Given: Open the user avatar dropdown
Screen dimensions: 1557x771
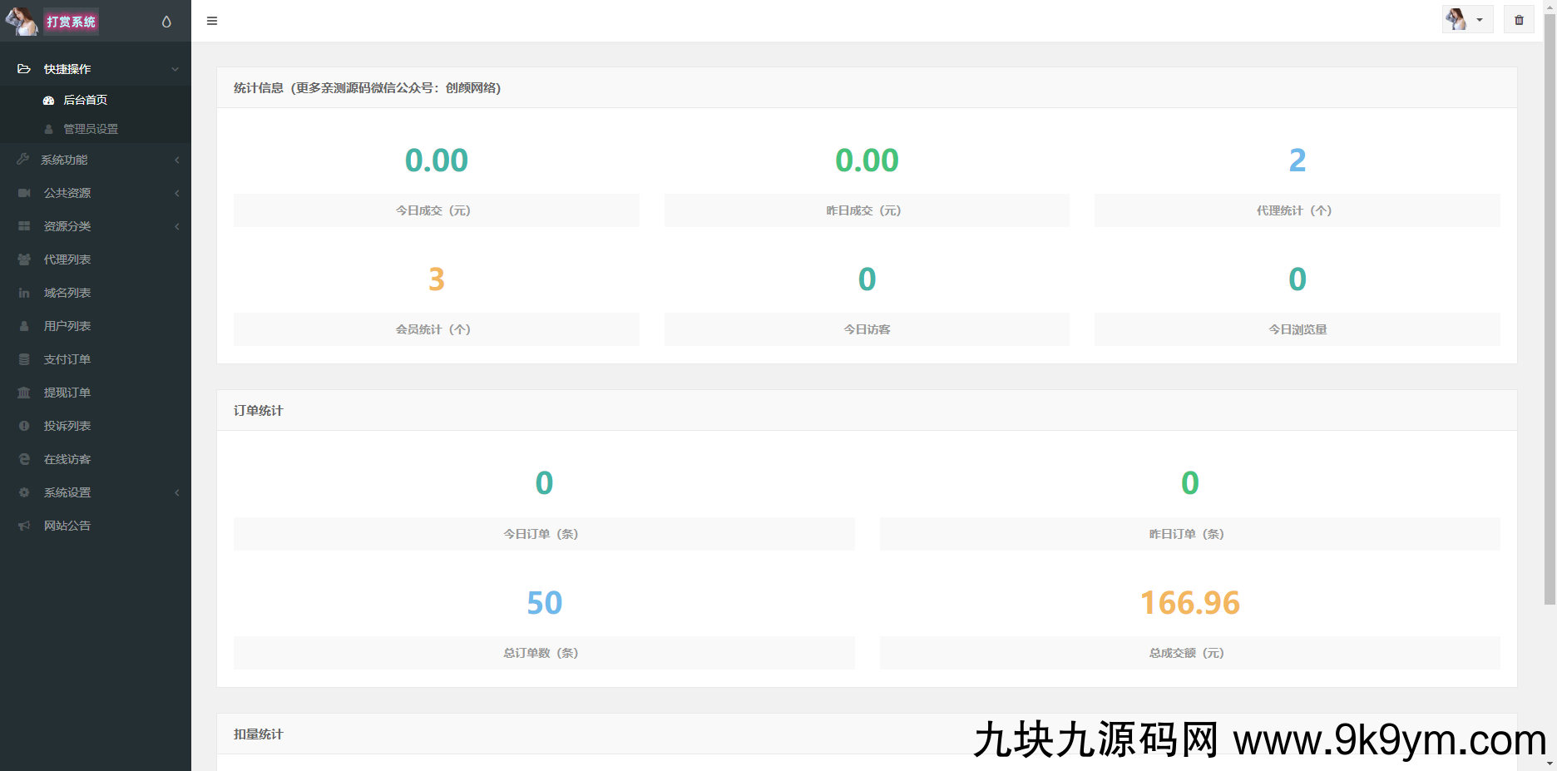Looking at the screenshot, I should [1466, 20].
